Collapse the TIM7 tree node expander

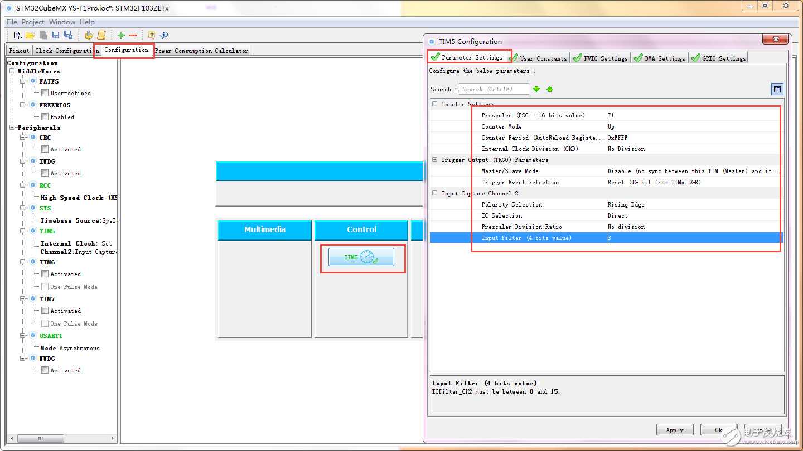tap(23, 299)
